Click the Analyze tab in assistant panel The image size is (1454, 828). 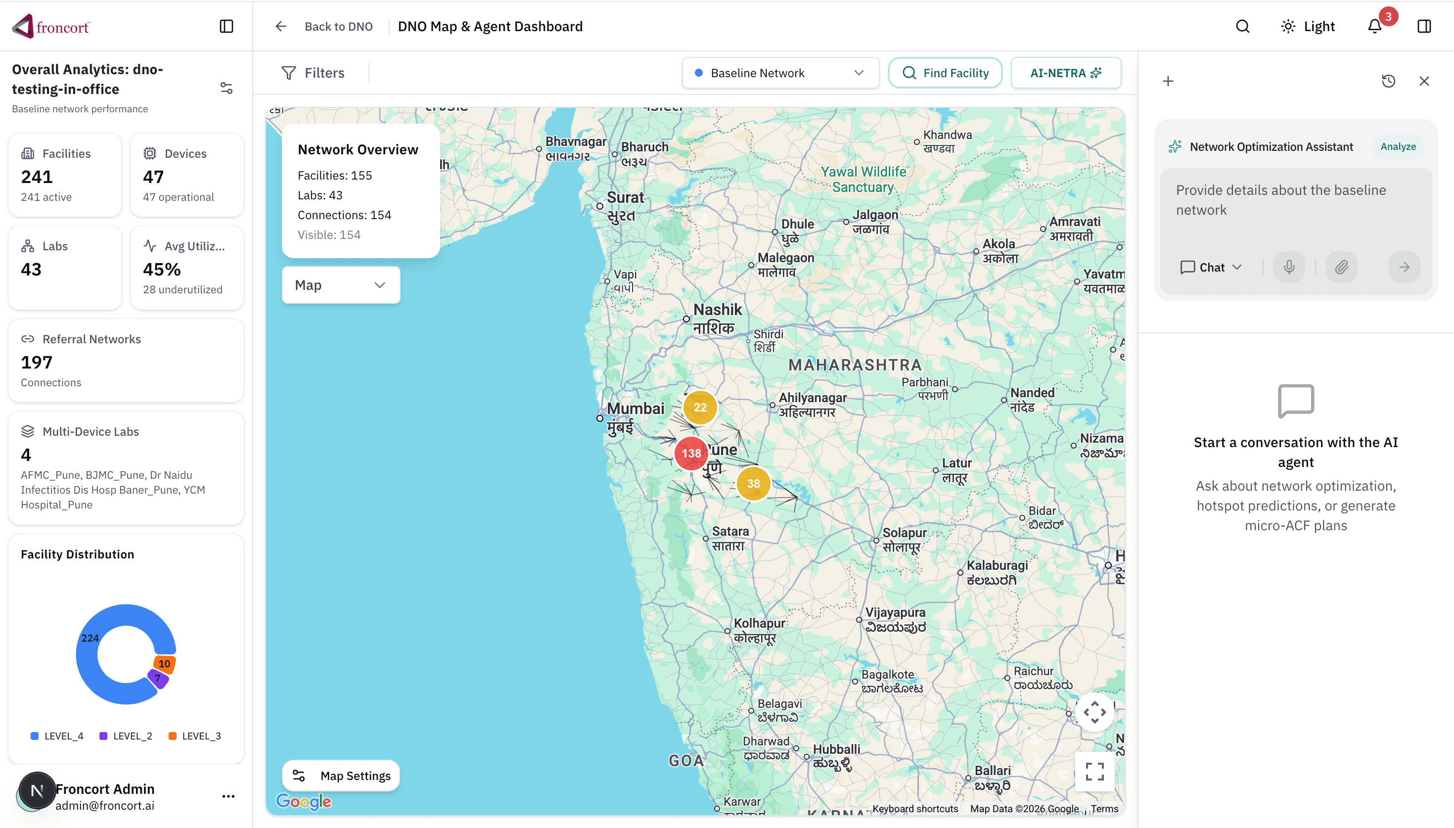(1398, 147)
